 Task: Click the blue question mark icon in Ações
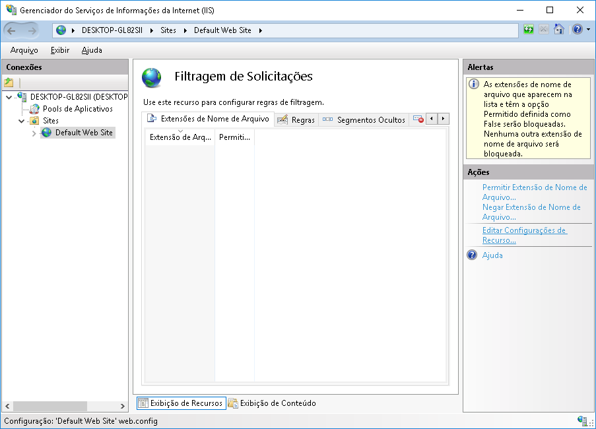pos(472,255)
